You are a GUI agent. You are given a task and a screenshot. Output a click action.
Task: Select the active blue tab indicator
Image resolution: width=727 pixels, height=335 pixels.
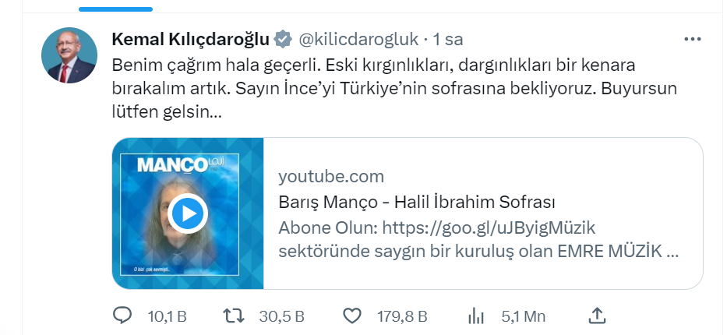(x=115, y=9)
